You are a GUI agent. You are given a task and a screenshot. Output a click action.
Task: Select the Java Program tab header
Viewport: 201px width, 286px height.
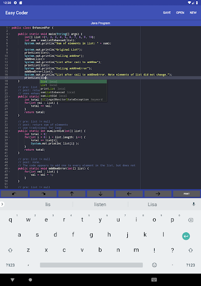click(100, 23)
